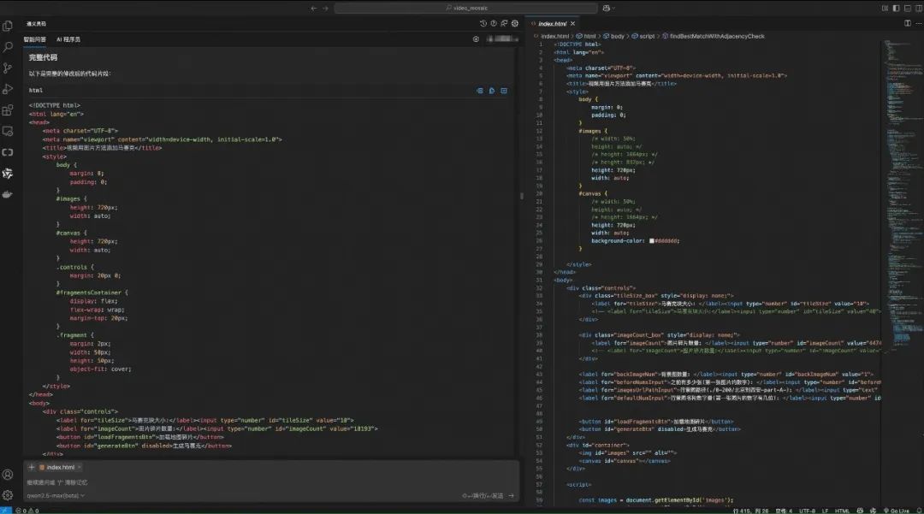
Task: Go forward with the right arrow
Action: 325,9
